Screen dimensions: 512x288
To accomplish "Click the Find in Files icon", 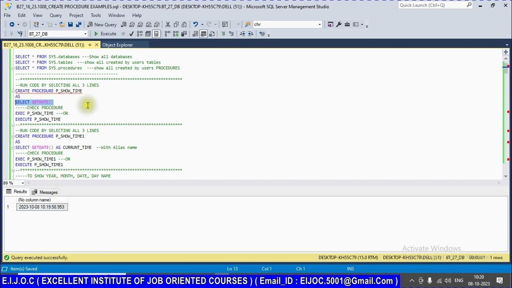I will (x=248, y=24).
